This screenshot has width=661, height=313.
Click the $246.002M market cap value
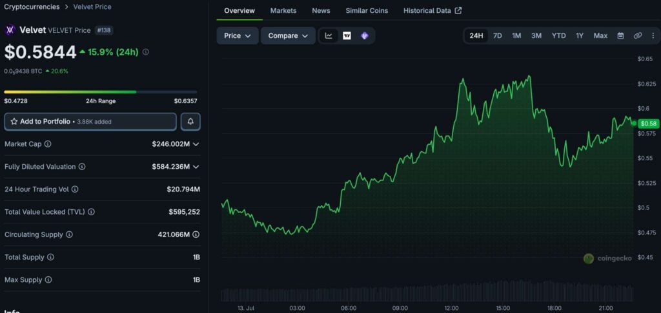170,144
